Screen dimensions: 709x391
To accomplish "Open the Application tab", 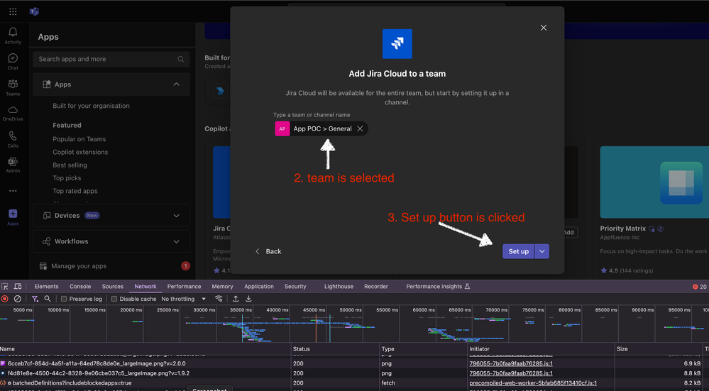I will click(258, 287).
